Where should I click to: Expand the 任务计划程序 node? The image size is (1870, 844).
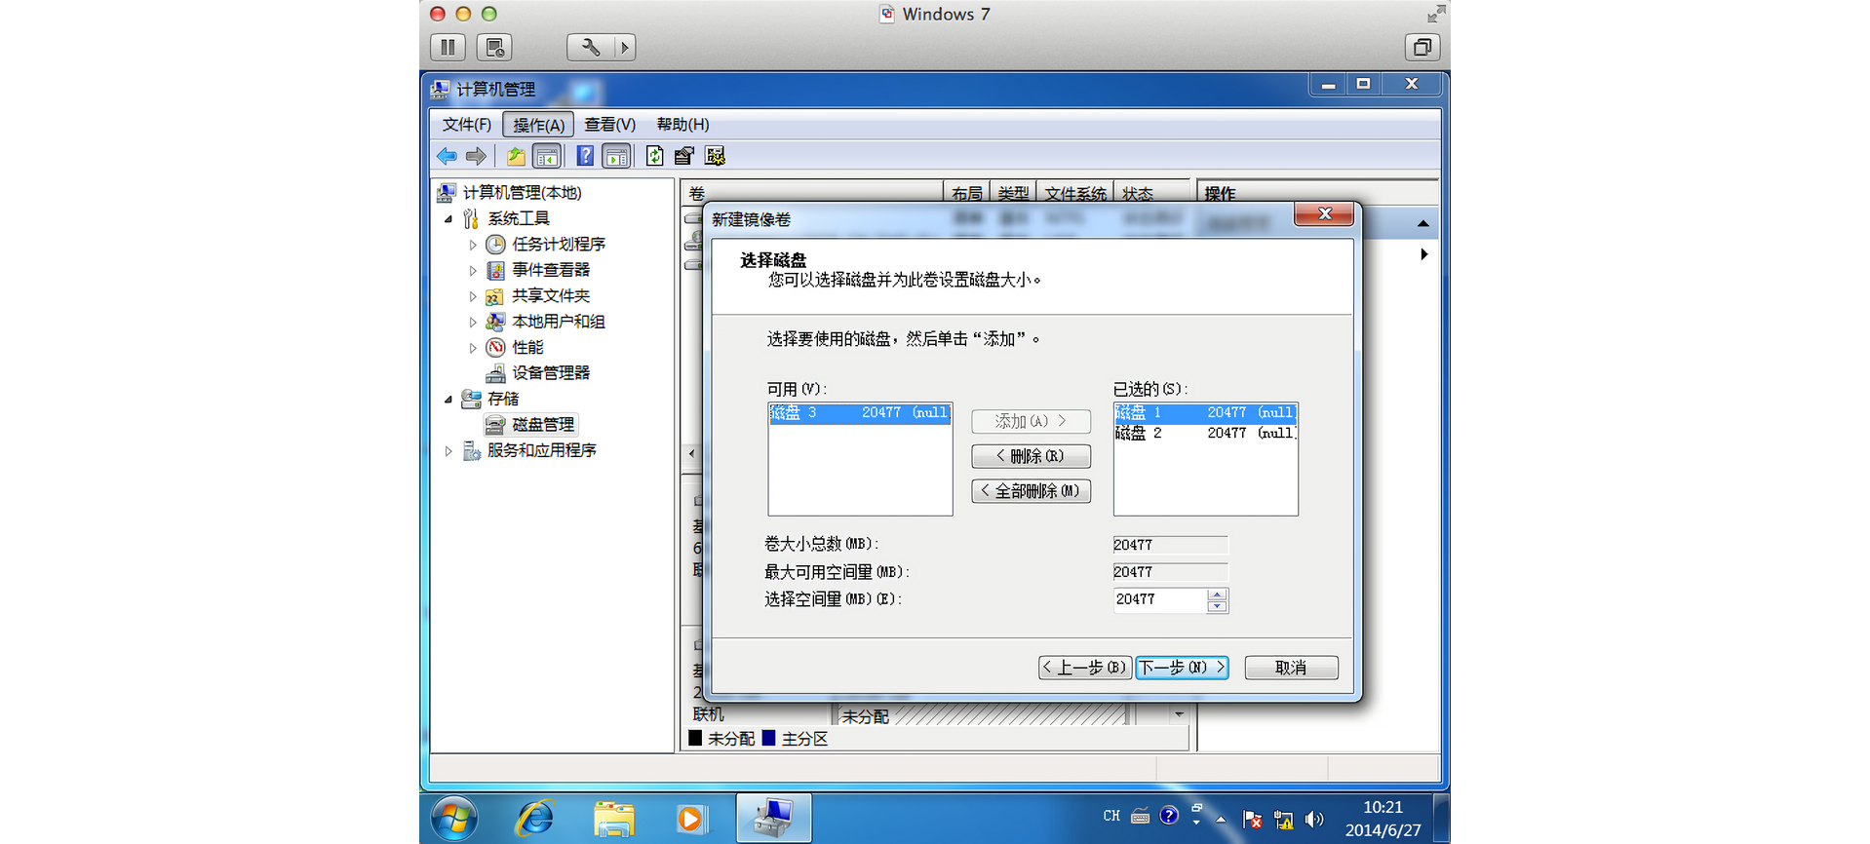tap(473, 245)
